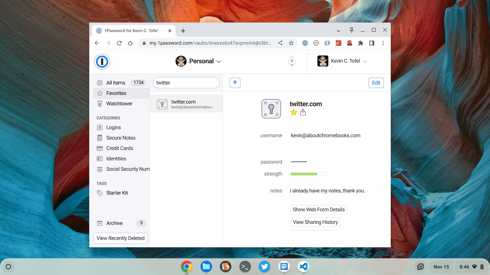Open the Logins category
490x275 pixels.
point(121,127)
